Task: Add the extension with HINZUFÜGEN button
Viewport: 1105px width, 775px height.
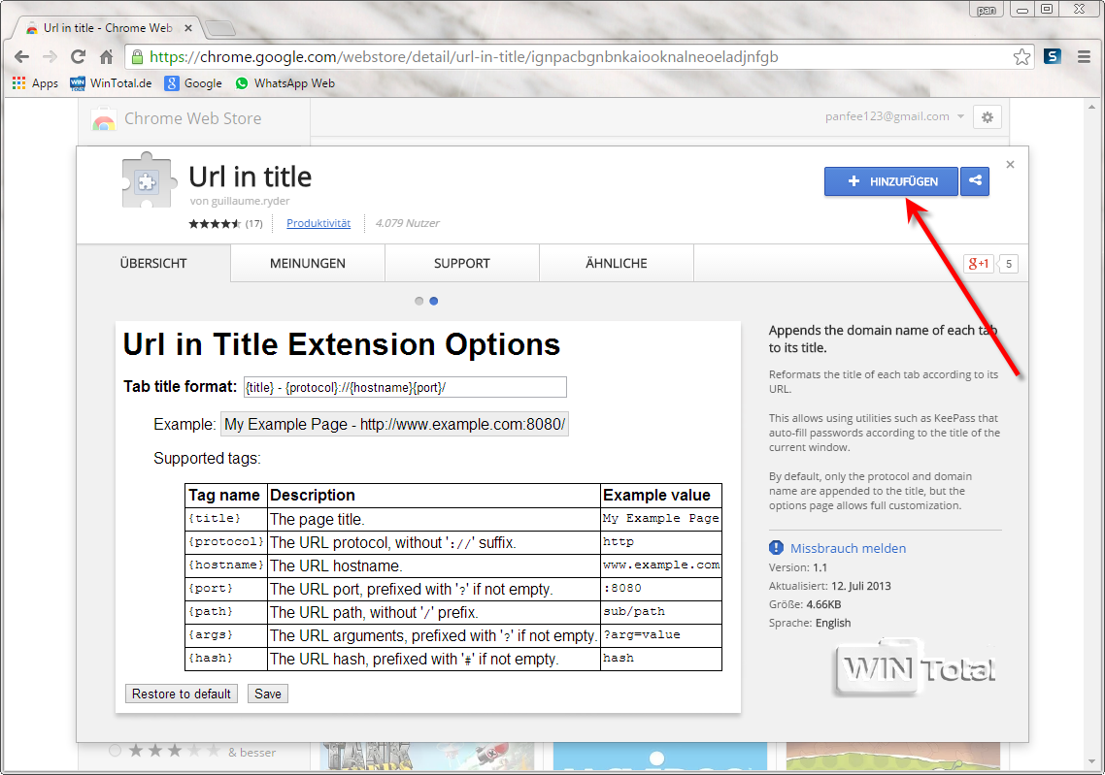Action: (x=891, y=181)
